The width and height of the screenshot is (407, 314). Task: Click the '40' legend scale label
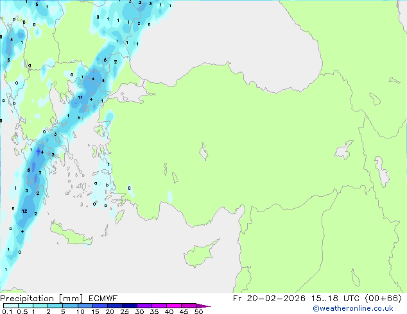point(169,311)
